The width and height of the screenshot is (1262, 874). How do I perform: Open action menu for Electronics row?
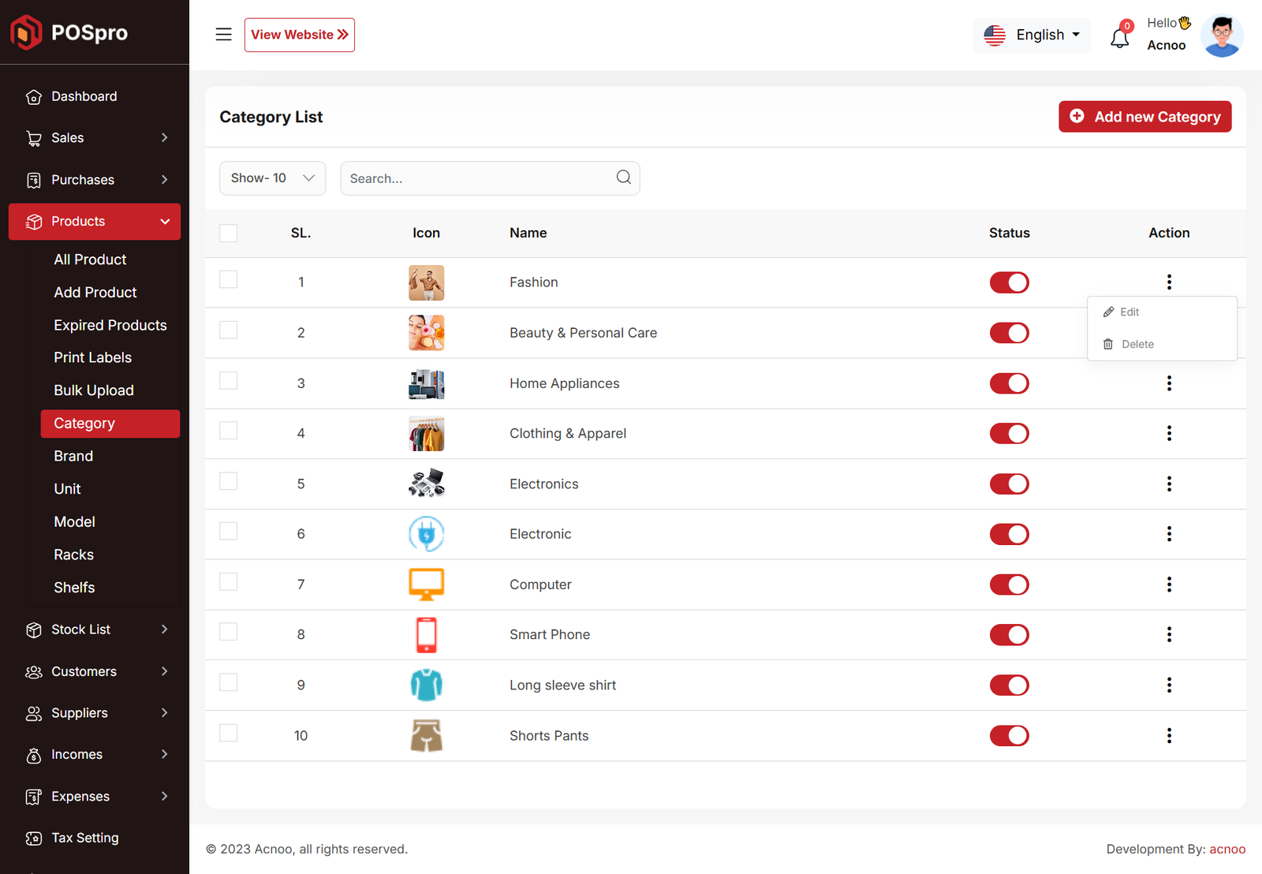coord(1168,484)
